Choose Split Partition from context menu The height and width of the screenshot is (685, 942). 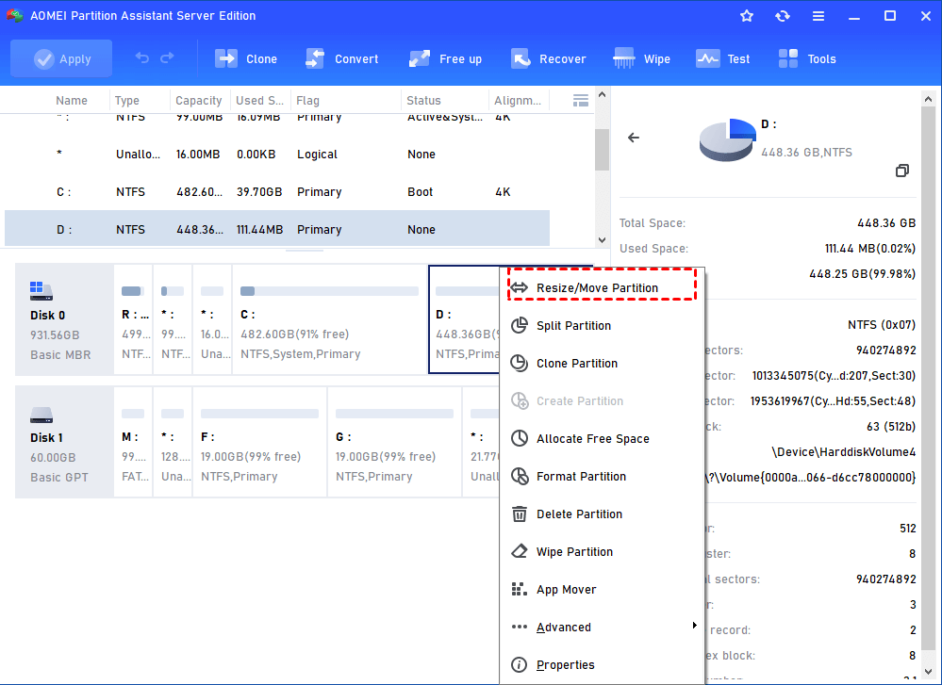tap(602, 325)
